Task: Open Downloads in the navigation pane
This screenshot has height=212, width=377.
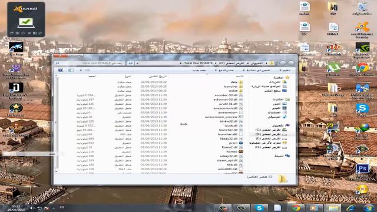Action: click(x=277, y=82)
